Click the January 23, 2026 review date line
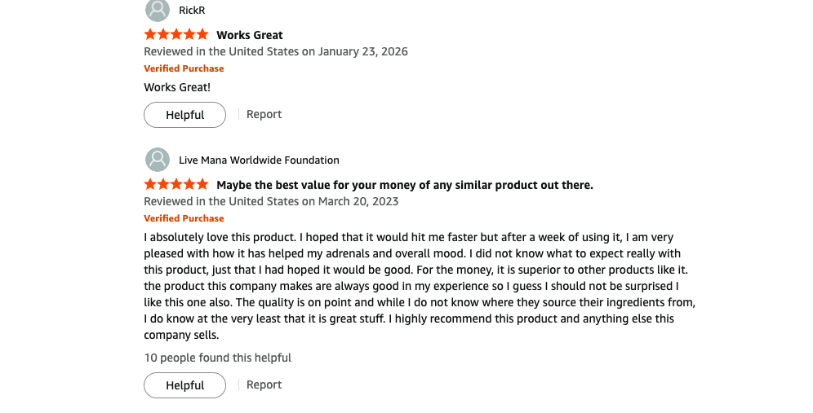Image resolution: width=813 pixels, height=413 pixels. coord(276,51)
